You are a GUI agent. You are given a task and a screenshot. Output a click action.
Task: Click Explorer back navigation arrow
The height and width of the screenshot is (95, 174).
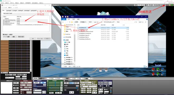click(63, 22)
